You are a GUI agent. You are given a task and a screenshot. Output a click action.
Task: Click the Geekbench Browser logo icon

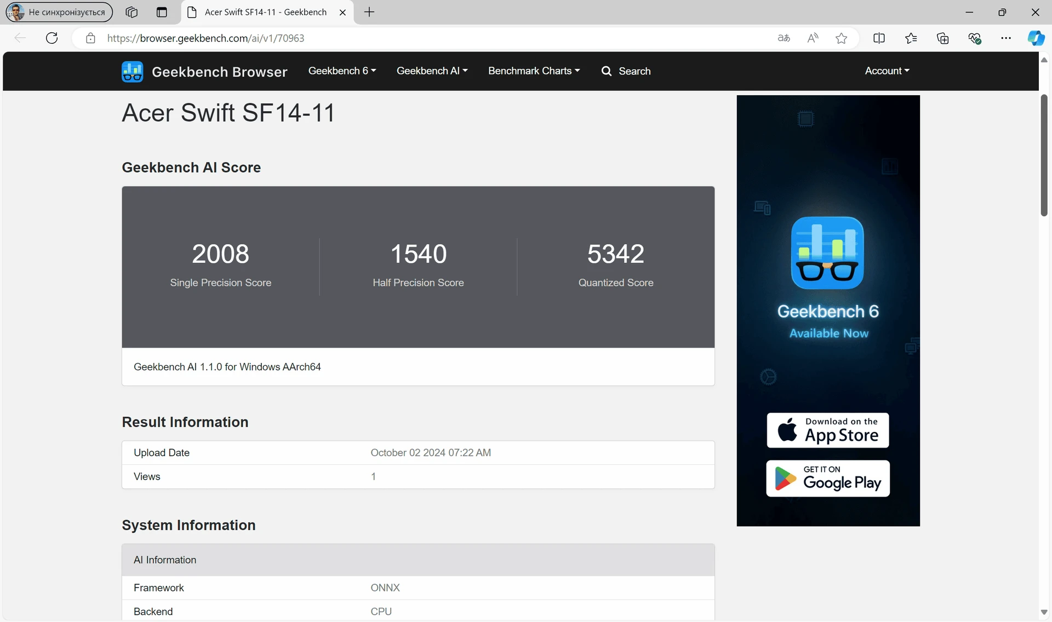coord(132,71)
